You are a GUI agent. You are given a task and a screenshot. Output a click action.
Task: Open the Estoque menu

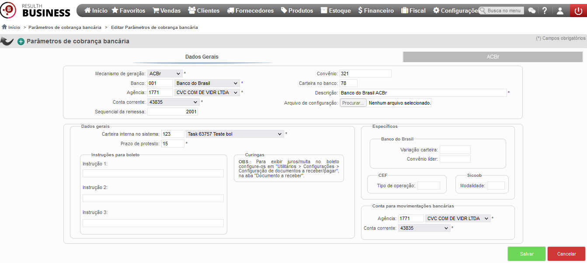(335, 11)
